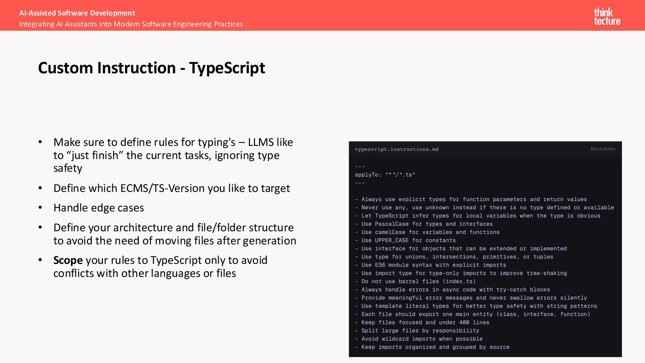The image size is (645, 363).
Task: Click the AI-Assisted Software Development header text
Action: [77, 13]
